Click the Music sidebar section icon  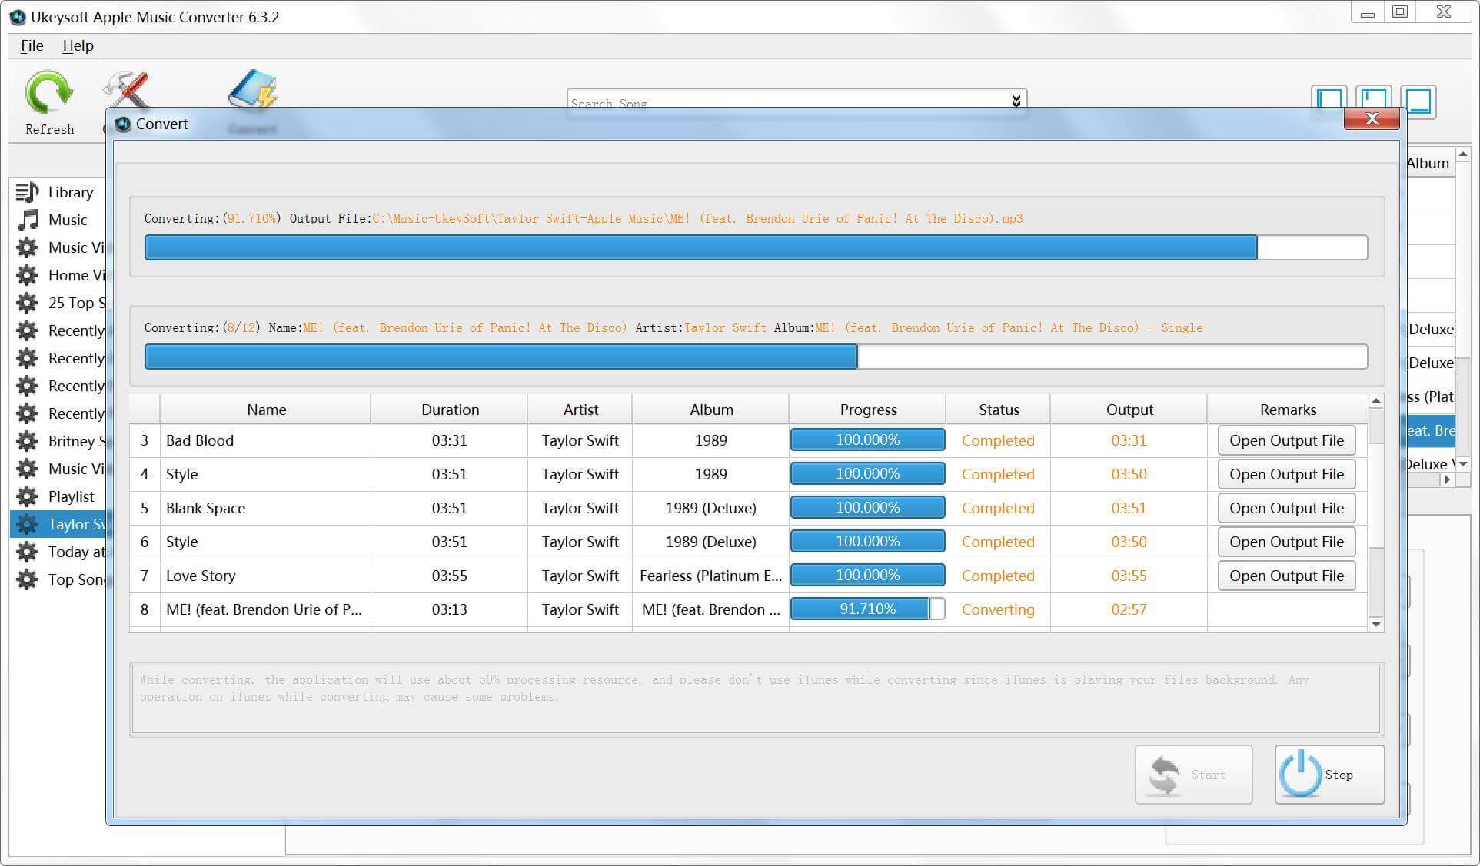coord(28,218)
